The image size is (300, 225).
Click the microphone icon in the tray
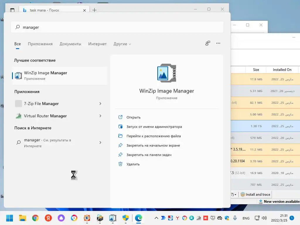235,218
